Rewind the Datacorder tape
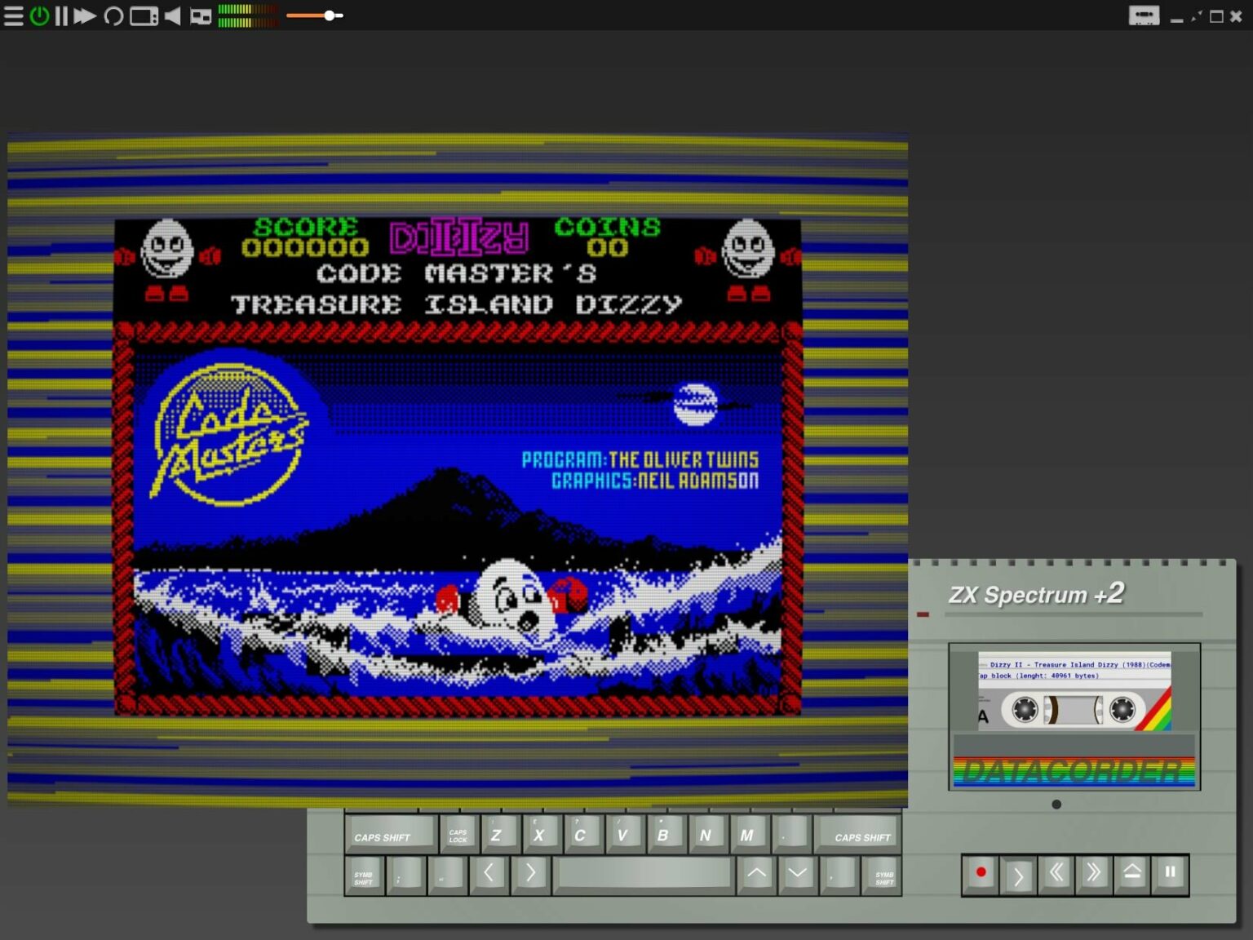Screen dimensions: 1253x940 tap(1056, 873)
